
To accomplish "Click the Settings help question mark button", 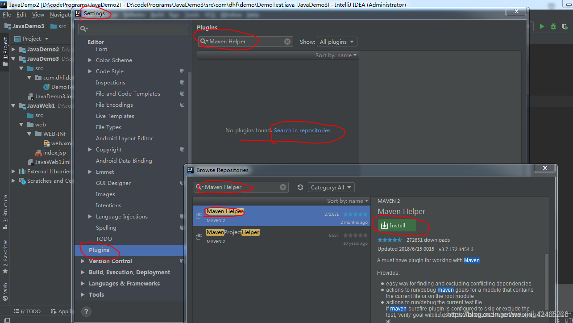I will pyautogui.click(x=87, y=312).
